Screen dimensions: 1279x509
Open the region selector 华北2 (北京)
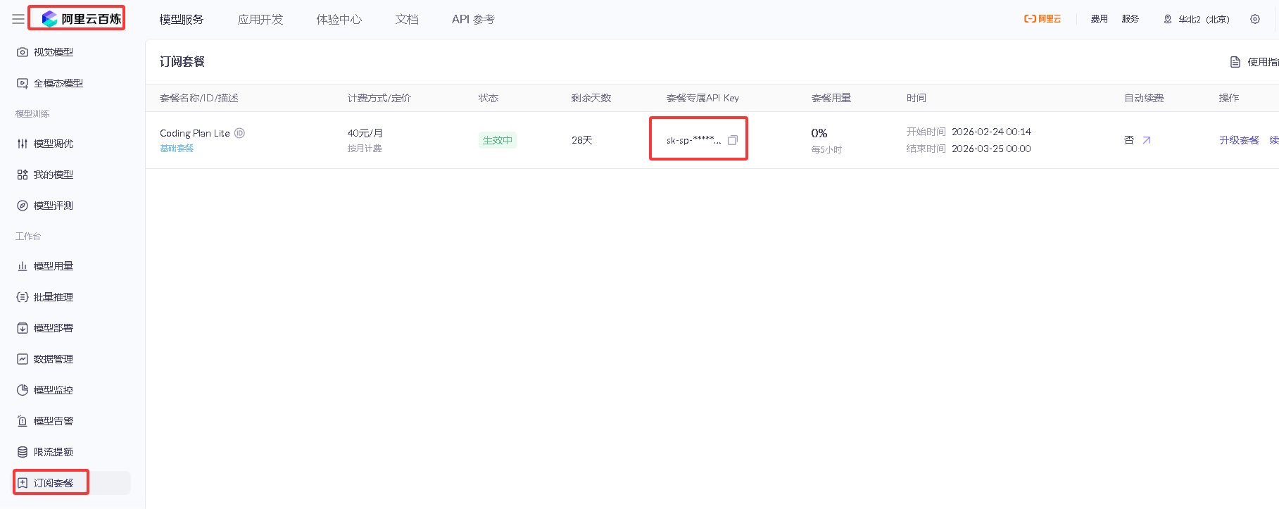click(x=1196, y=19)
